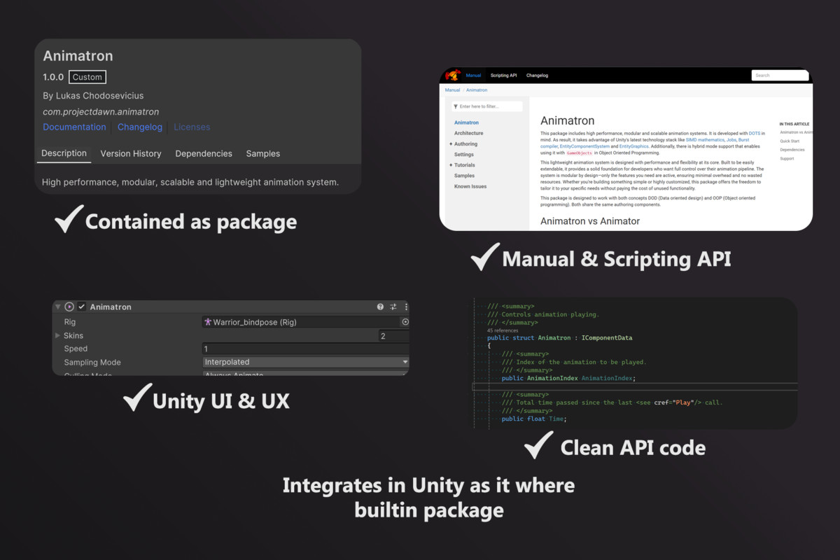Click the Custom package tag
Screen dimensions: 840x560
[x=87, y=77]
